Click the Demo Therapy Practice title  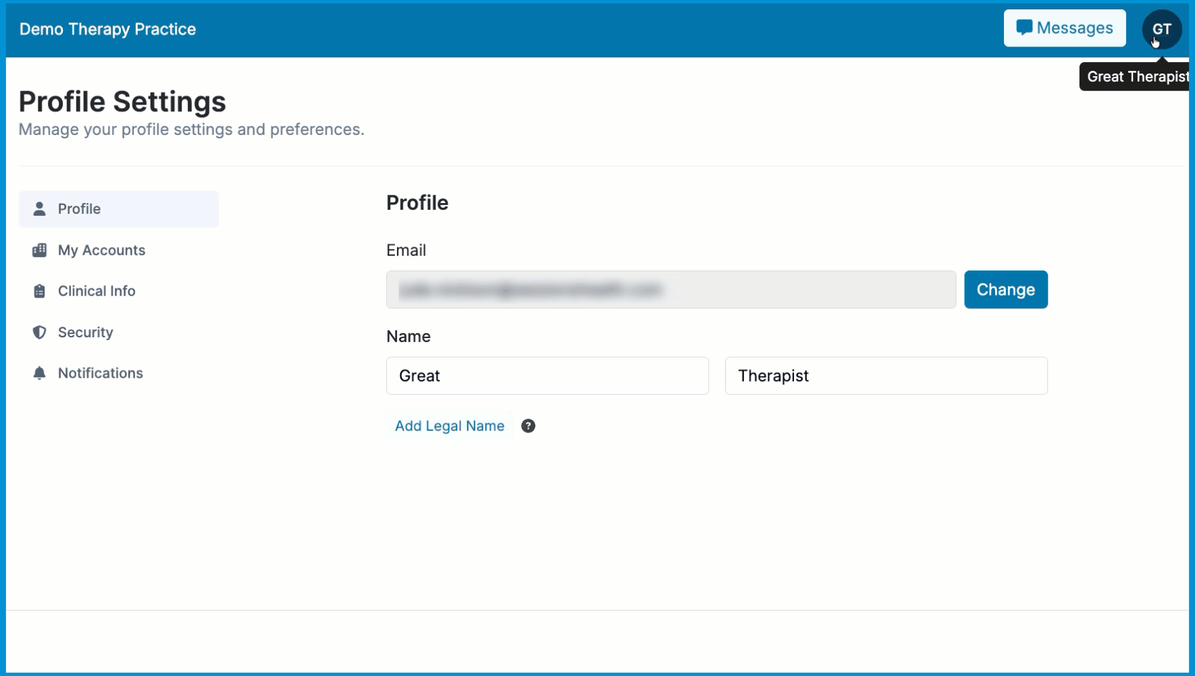[107, 29]
